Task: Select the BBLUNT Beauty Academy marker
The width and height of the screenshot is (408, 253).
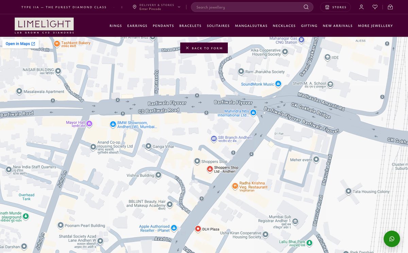Action: point(170,204)
